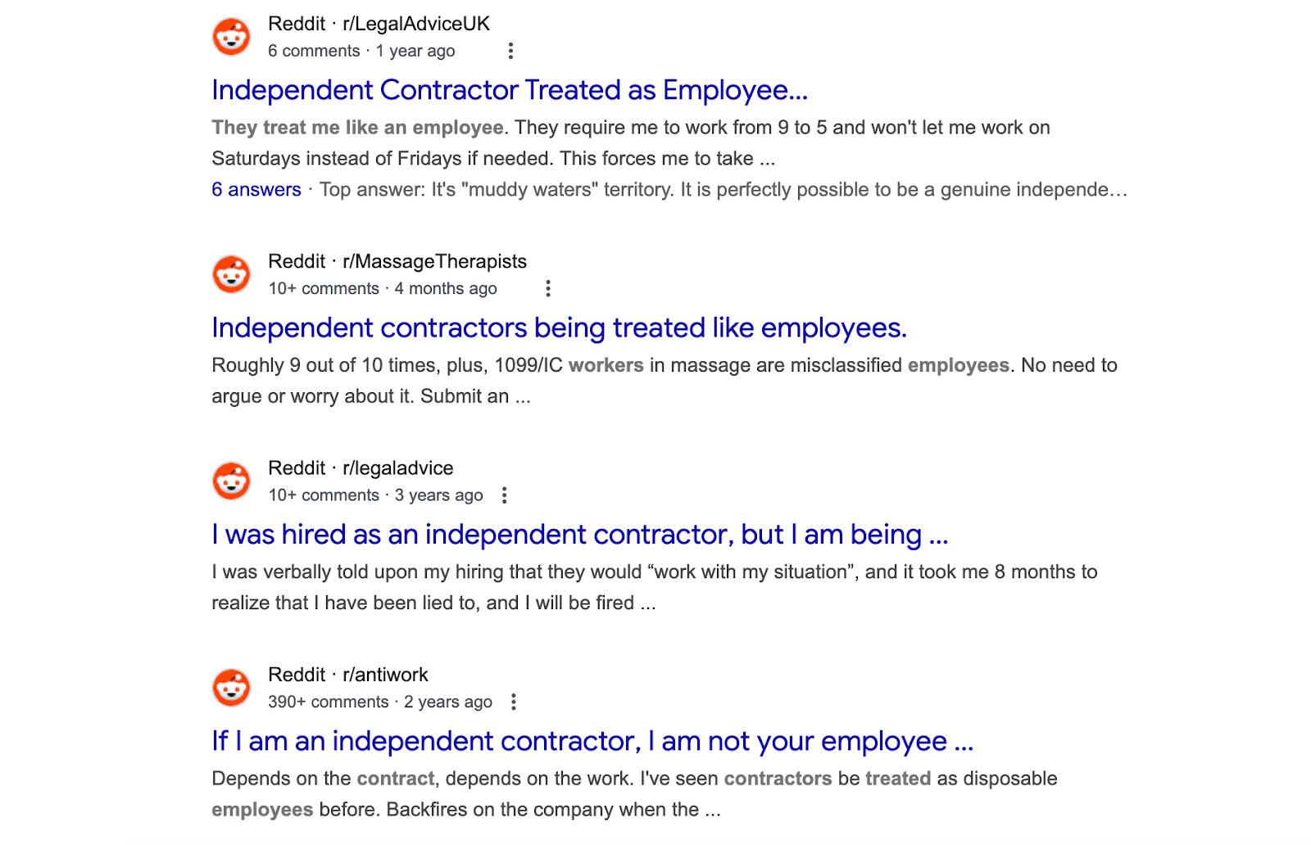Click the '6 comments · 1 year ago' metadata text
This screenshot has width=1311, height=845.
click(x=361, y=51)
